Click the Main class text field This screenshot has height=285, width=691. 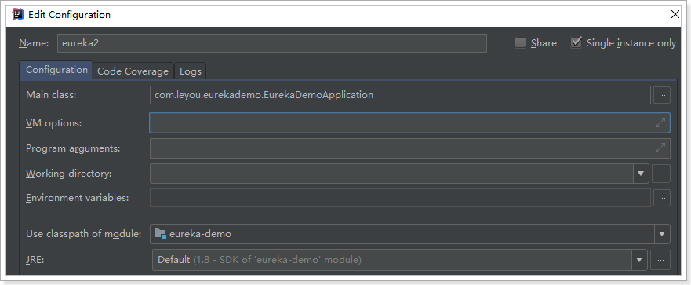point(400,95)
